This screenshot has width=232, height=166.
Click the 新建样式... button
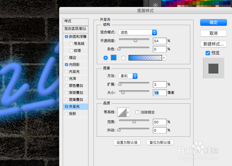click(x=213, y=44)
